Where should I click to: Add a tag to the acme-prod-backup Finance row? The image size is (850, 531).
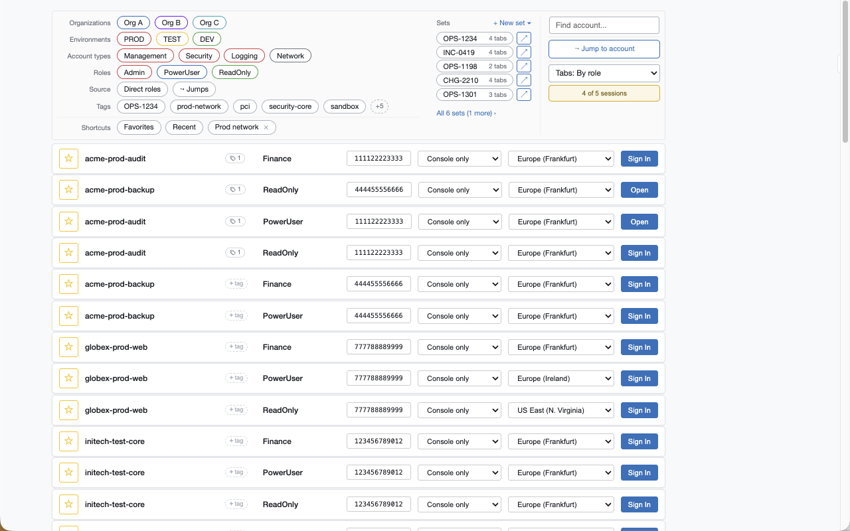click(236, 284)
